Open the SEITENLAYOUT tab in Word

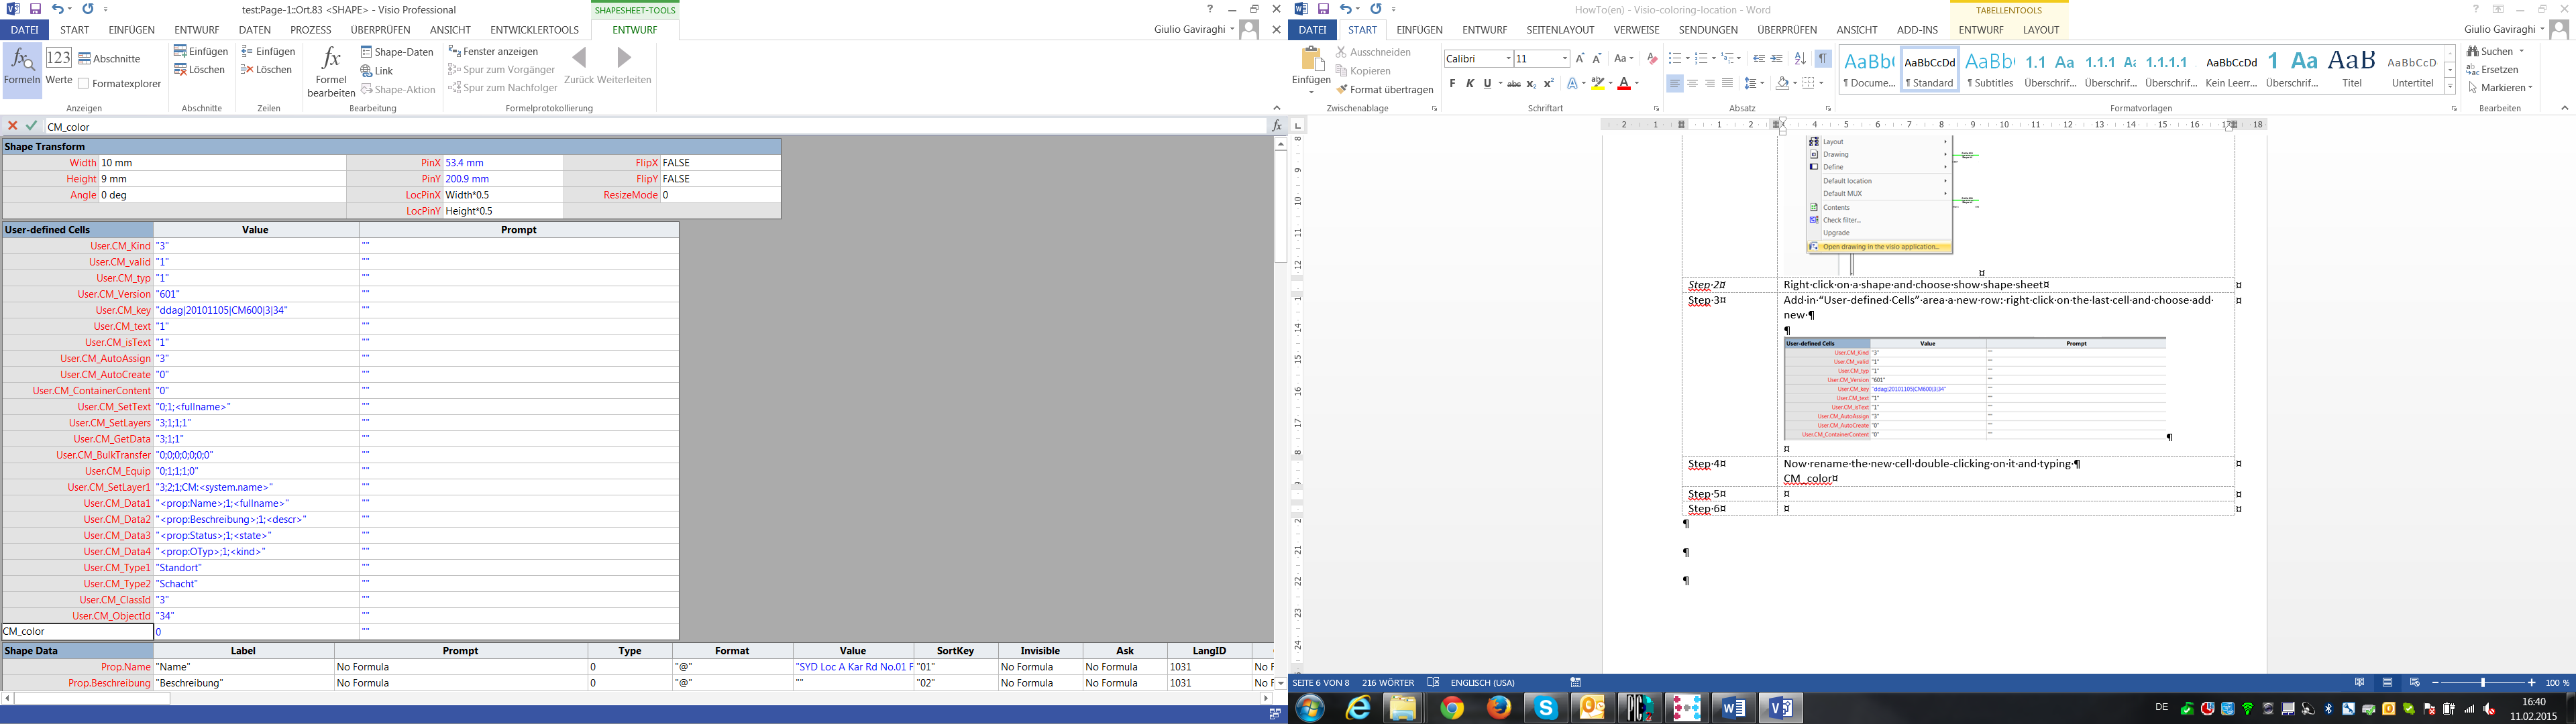tap(1560, 30)
